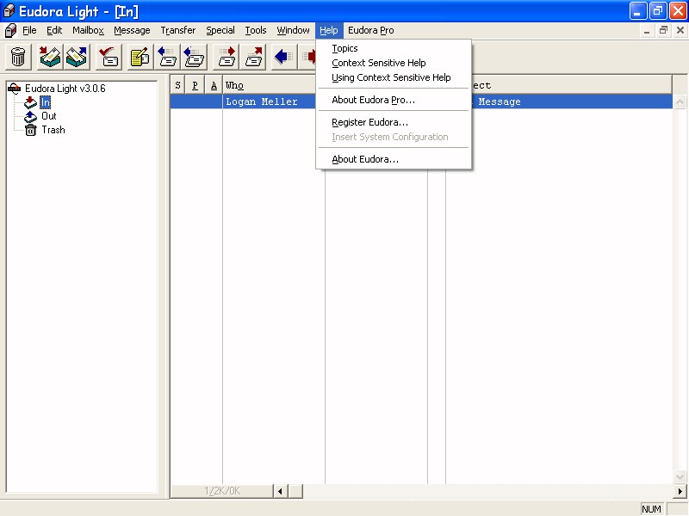Sort by the S status column header
Screen dimensions: 689x516
point(177,85)
